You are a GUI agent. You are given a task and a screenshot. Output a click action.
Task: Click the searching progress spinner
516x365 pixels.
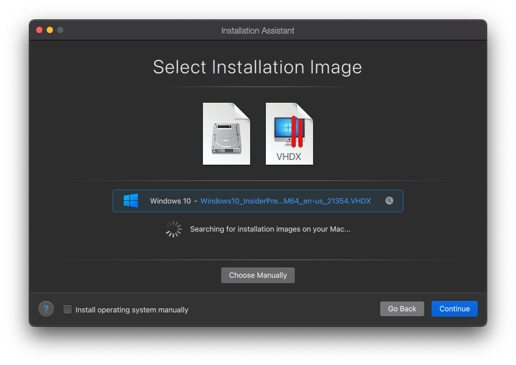click(x=174, y=229)
